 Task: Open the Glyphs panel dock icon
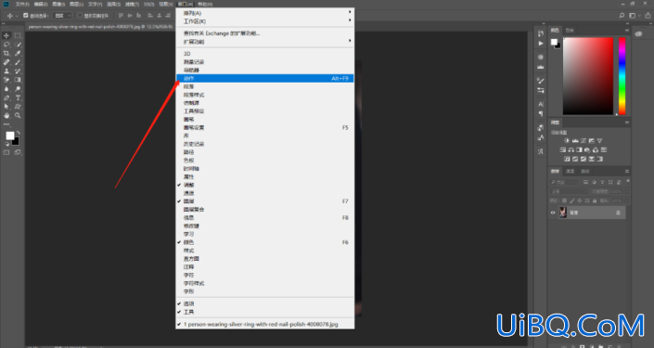pos(541,151)
